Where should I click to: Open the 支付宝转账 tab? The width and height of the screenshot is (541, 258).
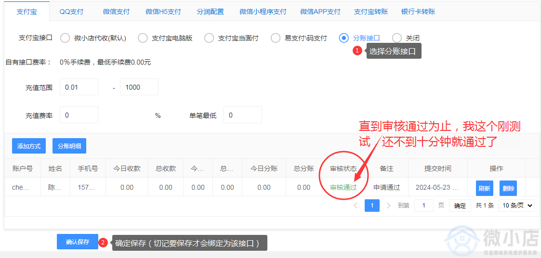pos(371,12)
